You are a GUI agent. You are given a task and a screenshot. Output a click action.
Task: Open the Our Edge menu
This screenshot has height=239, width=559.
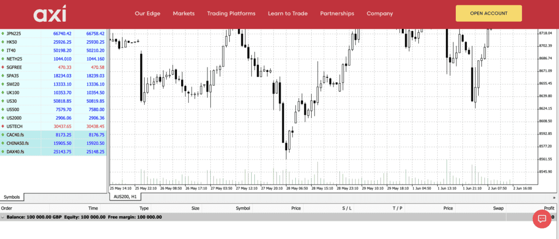(147, 14)
